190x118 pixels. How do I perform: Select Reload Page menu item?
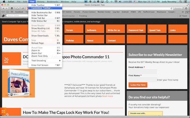(45, 43)
